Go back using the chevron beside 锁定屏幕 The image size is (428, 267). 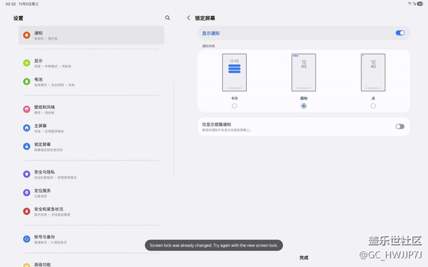(x=188, y=18)
